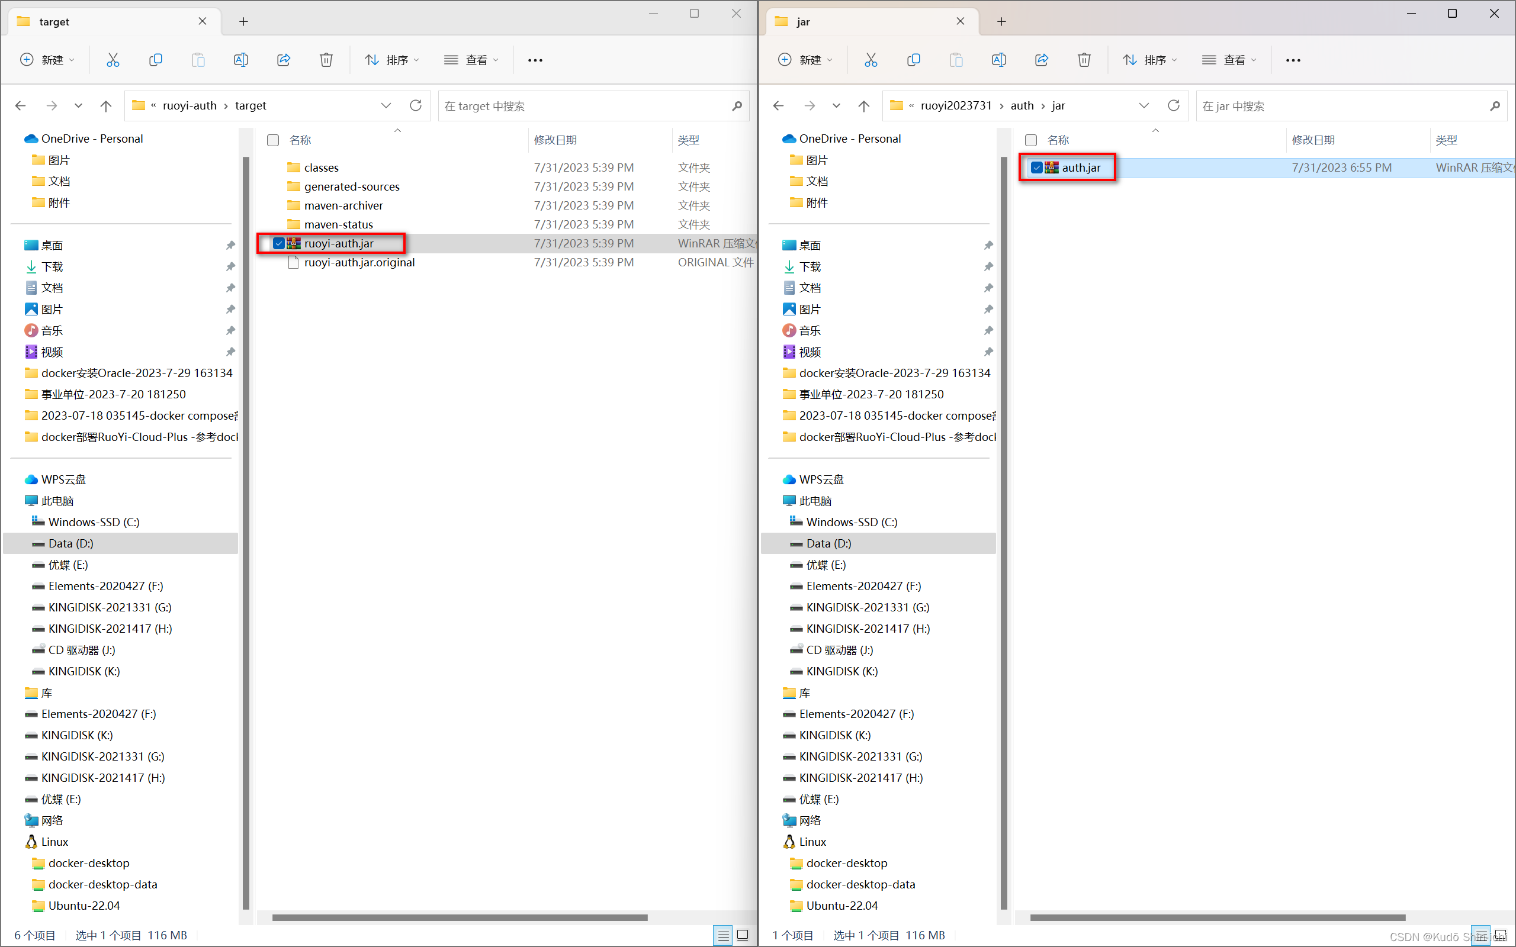Expand address bar history in jar window

[1144, 106]
